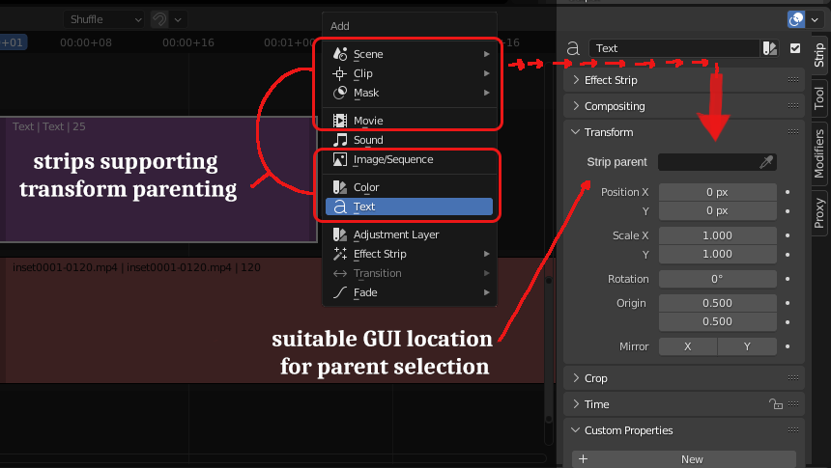Click the current frame marker +01
The image size is (831, 468).
pyautogui.click(x=13, y=42)
